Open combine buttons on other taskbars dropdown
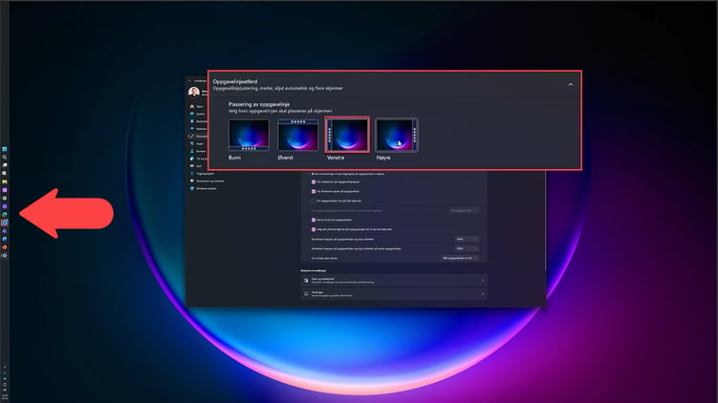The height and width of the screenshot is (403, 718). (467, 248)
